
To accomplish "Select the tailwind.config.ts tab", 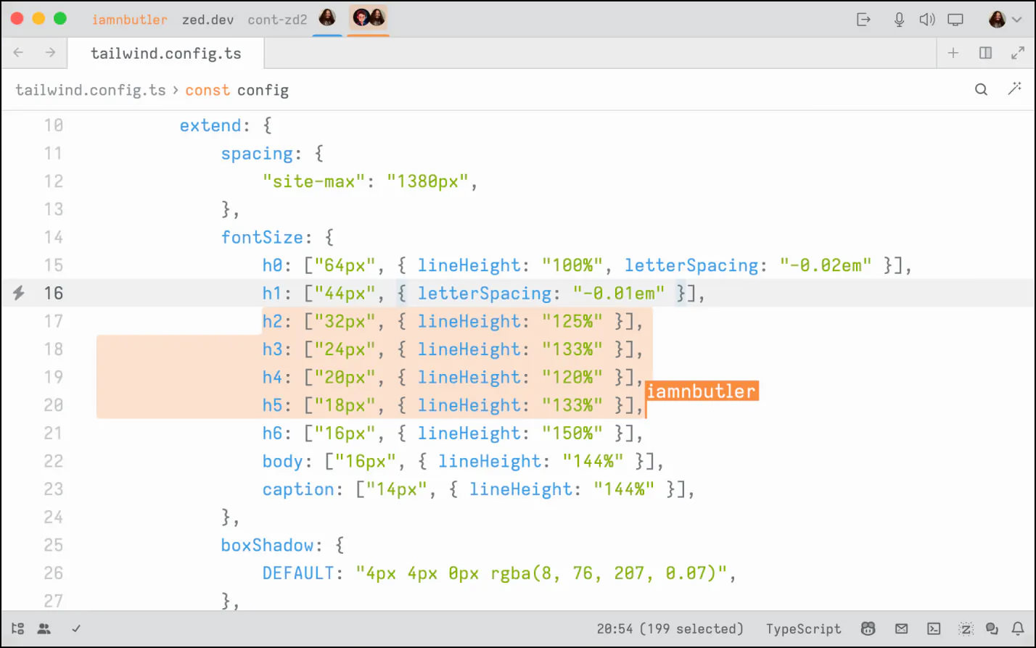I will 165,52.
